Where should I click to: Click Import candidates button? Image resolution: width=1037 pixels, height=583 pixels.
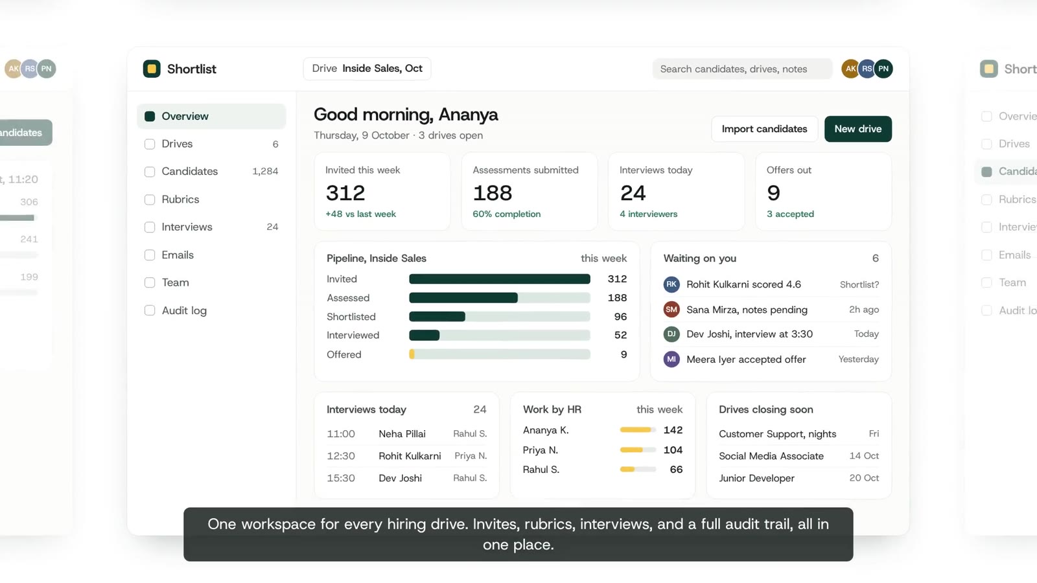click(x=765, y=129)
